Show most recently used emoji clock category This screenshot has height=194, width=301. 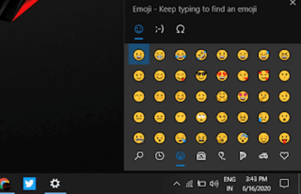160,156
